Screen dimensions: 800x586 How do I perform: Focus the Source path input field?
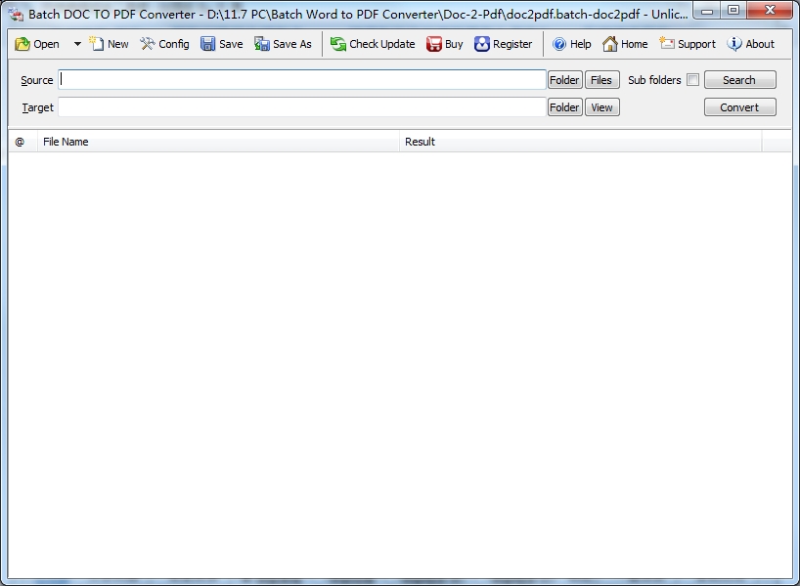pyautogui.click(x=302, y=80)
